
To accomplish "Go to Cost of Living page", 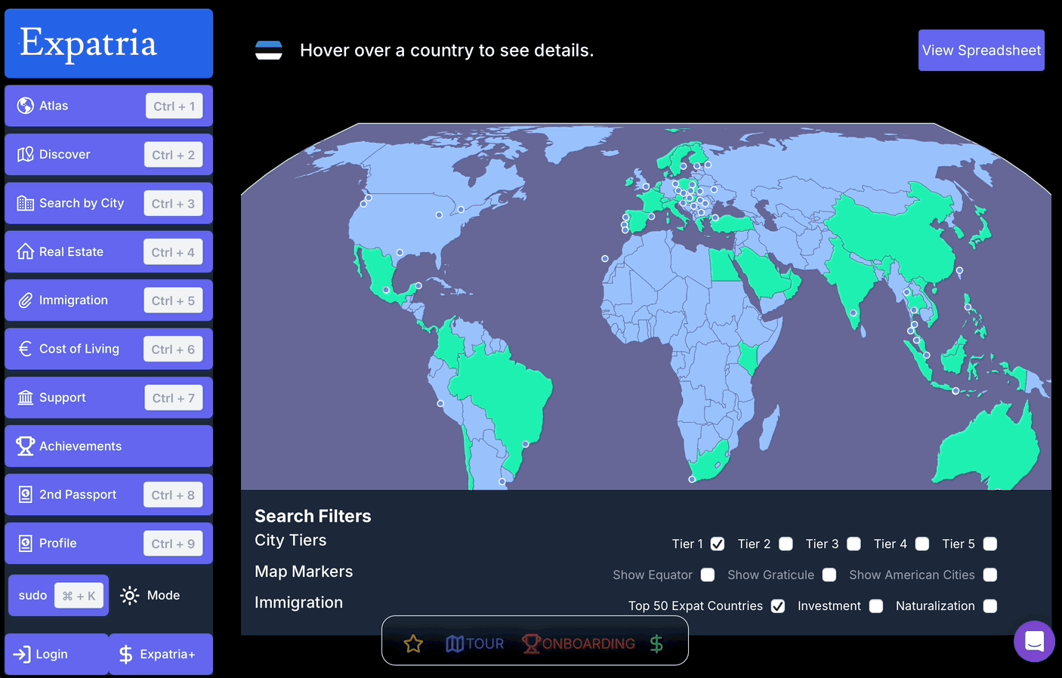I will pyautogui.click(x=109, y=349).
